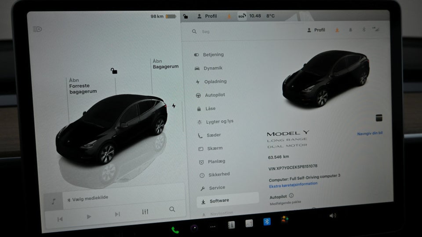Viewport: 422px width, 237px height.
Task: Open the Sæder menu
Action: 209,135
